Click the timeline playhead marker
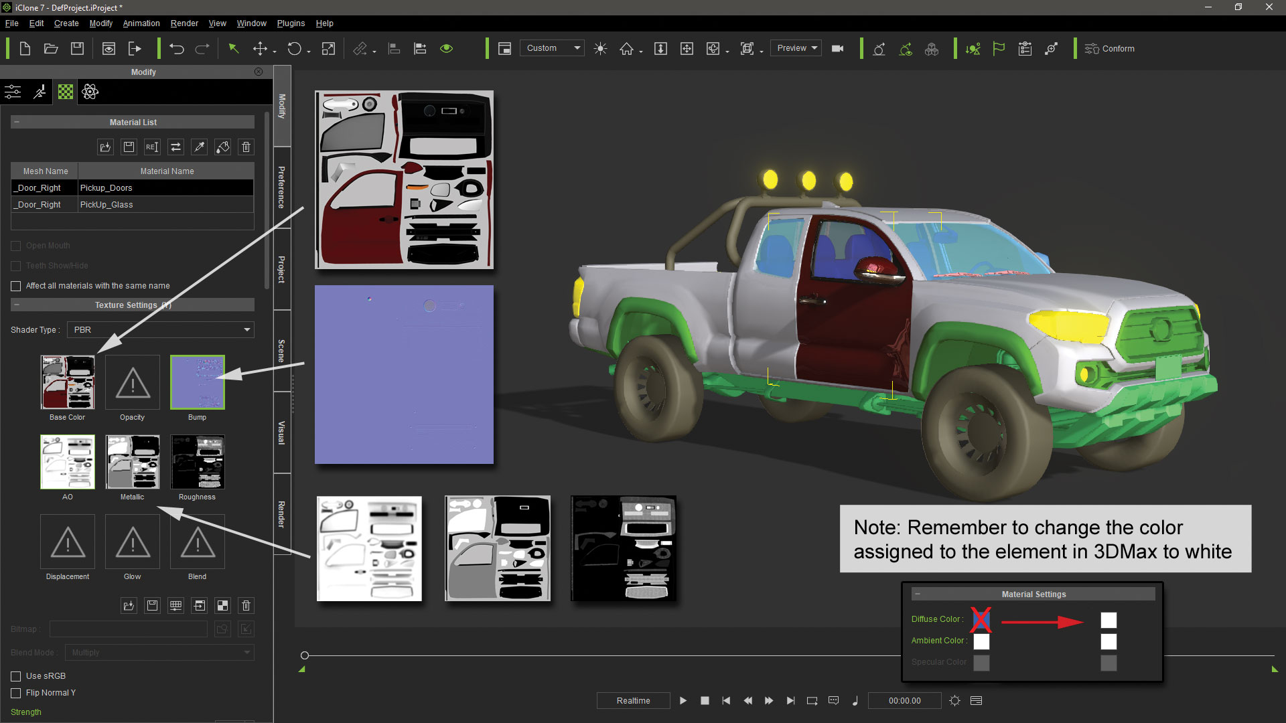The image size is (1286, 723). pyautogui.click(x=305, y=655)
